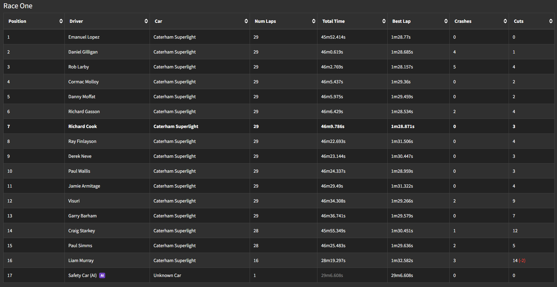This screenshot has width=557, height=287.
Task: Select driver Visuri
Action: coord(74,201)
